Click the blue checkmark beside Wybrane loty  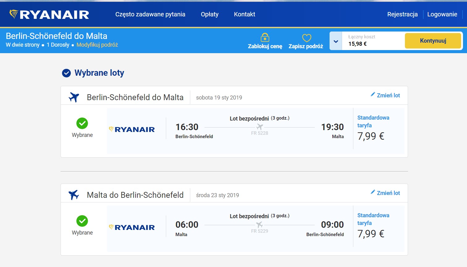(66, 73)
